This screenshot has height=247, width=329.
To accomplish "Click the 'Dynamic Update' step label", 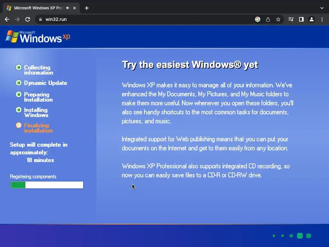I will [x=46, y=83].
